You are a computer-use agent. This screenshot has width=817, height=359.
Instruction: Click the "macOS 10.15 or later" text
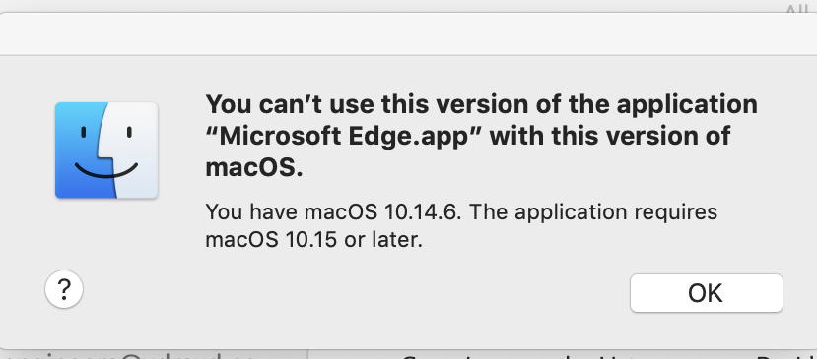(313, 240)
